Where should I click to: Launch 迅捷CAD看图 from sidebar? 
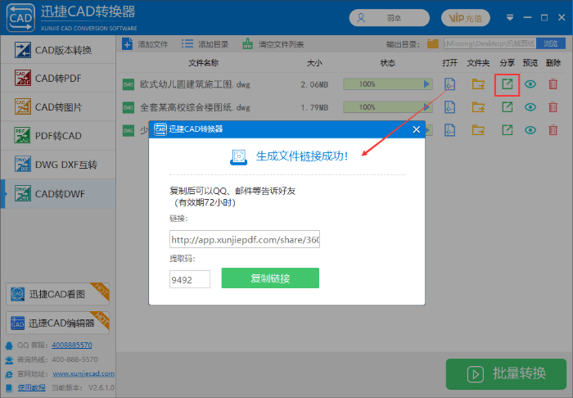click(58, 294)
